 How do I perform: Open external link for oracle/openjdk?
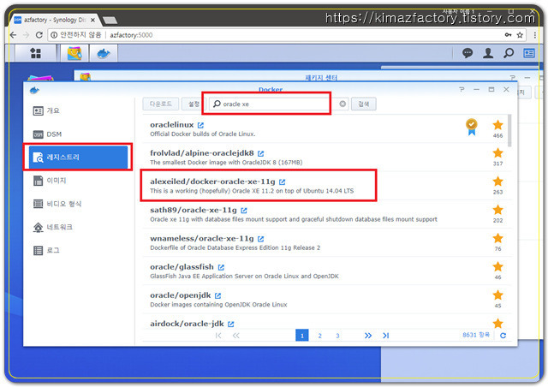[x=217, y=295]
